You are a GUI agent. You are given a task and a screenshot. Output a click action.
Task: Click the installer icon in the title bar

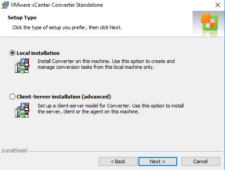(5, 5)
